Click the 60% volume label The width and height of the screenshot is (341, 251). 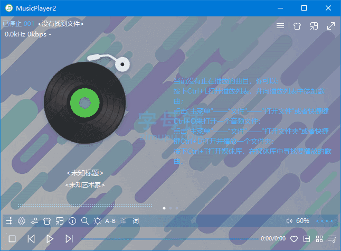[x=302, y=221]
